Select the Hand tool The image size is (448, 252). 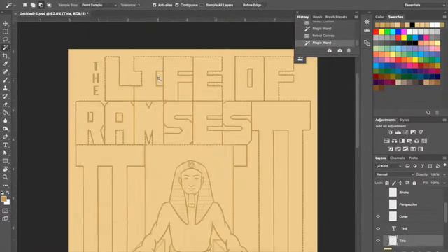(x=5, y=169)
